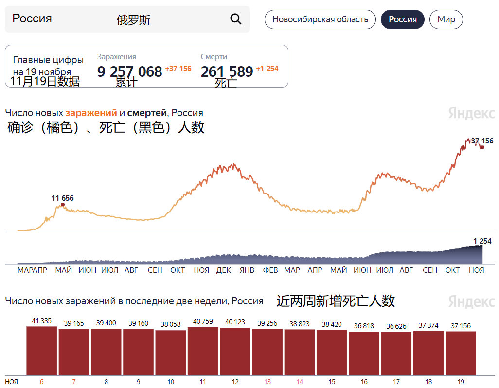Click the СЕН label left of ОКТ НОЯ ДЕК

coord(155,270)
